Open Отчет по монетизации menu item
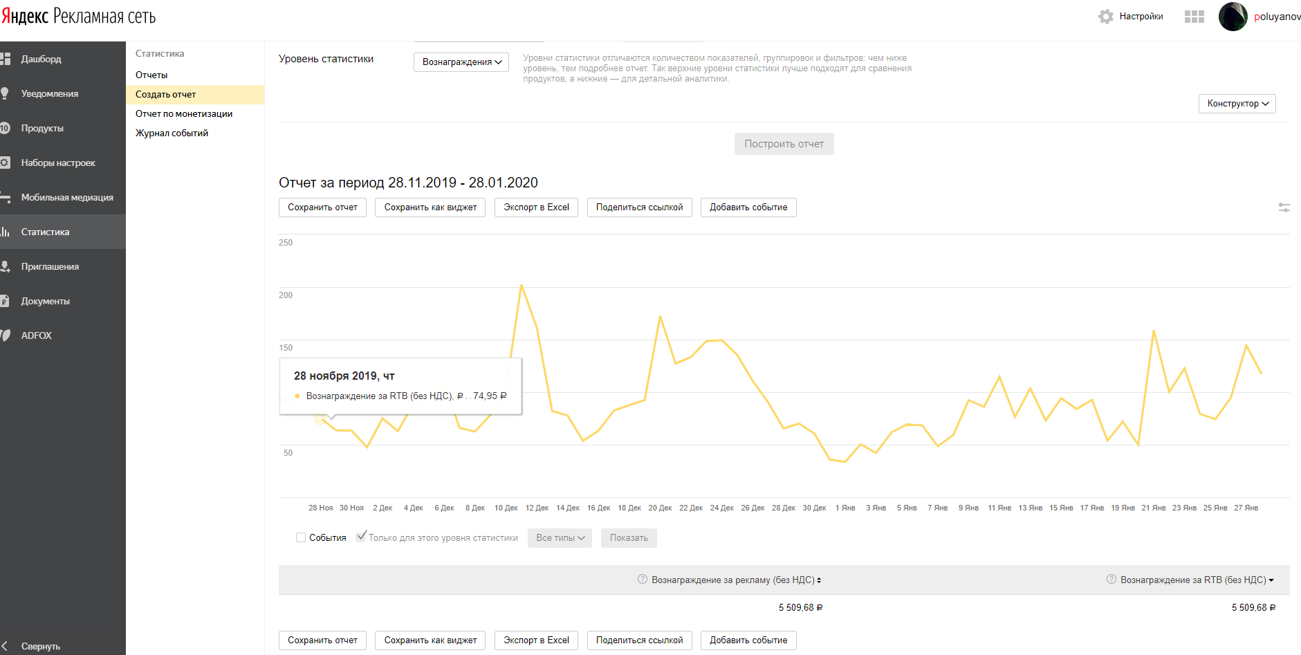The width and height of the screenshot is (1301, 655). pyautogui.click(x=184, y=114)
